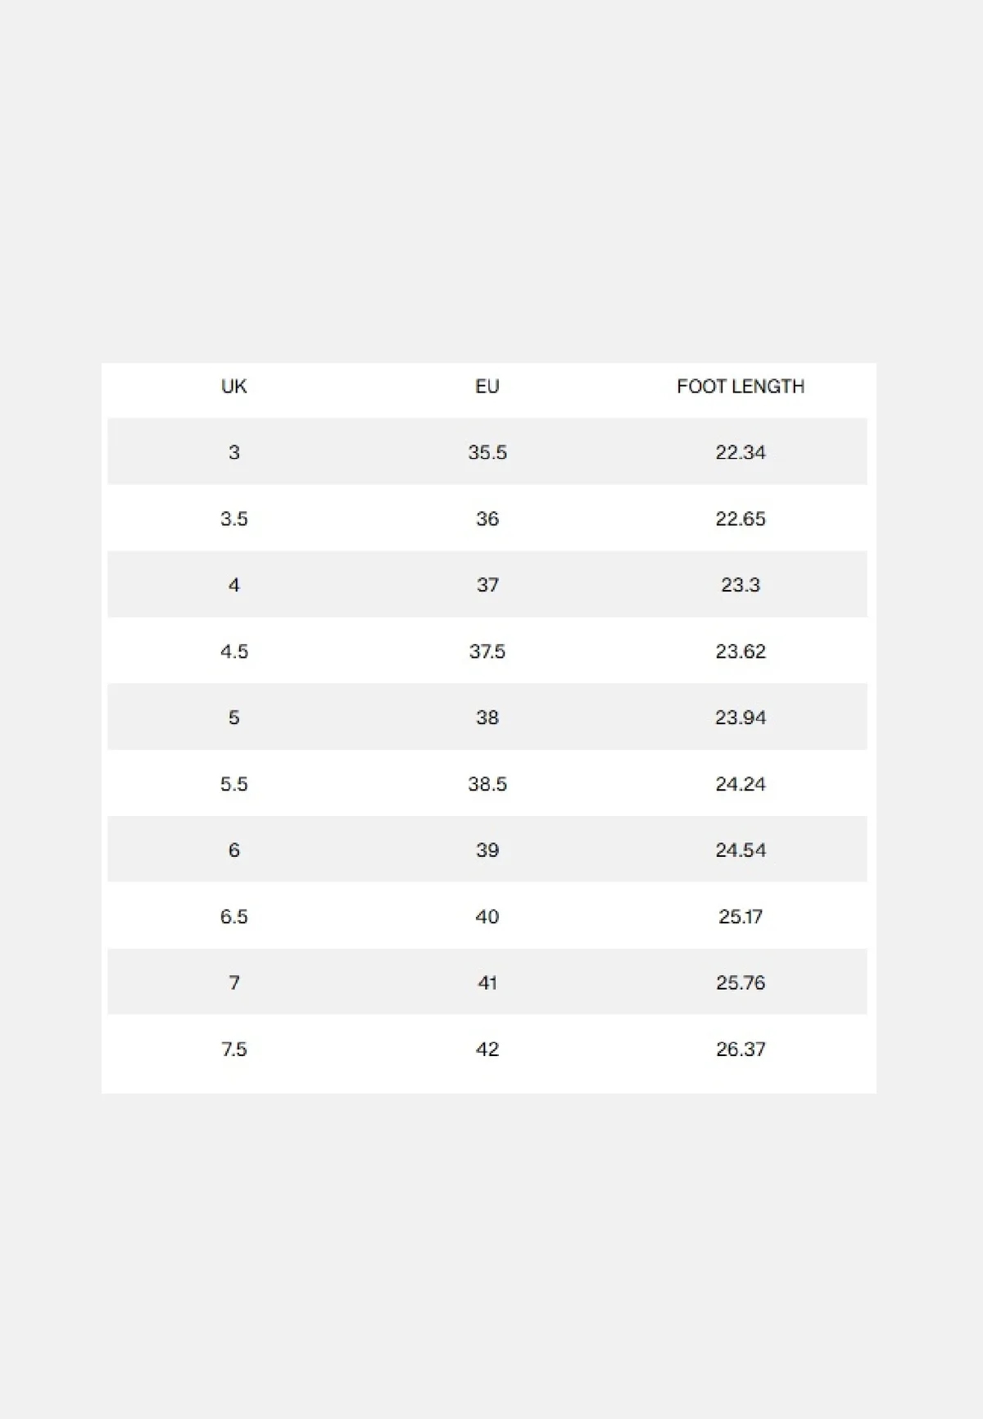Image resolution: width=983 pixels, height=1419 pixels.
Task: Select the EU size 35.5 cell
Action: pos(487,452)
